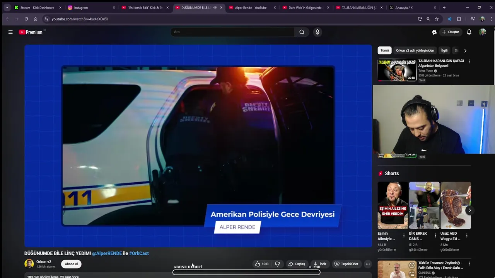Viewport: 495px width, 278px height.
Task: Show more filter chips with right arrow
Action: coord(465,50)
